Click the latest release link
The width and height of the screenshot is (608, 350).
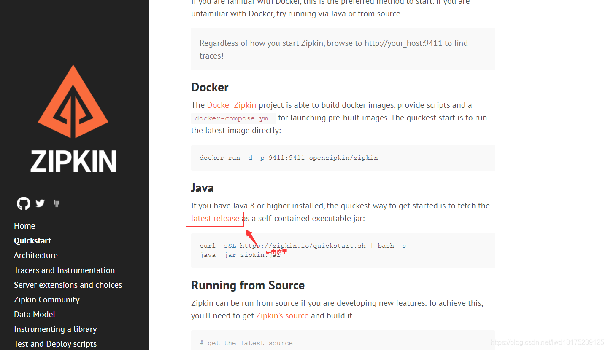click(x=215, y=218)
